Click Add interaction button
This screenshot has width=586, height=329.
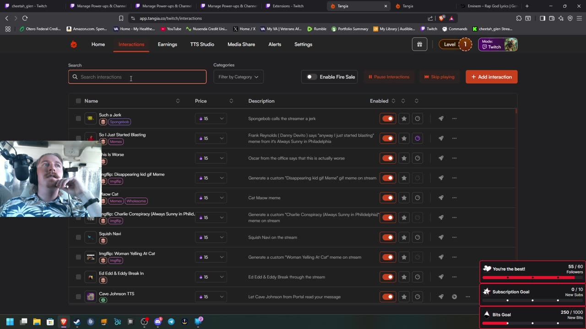[492, 77]
